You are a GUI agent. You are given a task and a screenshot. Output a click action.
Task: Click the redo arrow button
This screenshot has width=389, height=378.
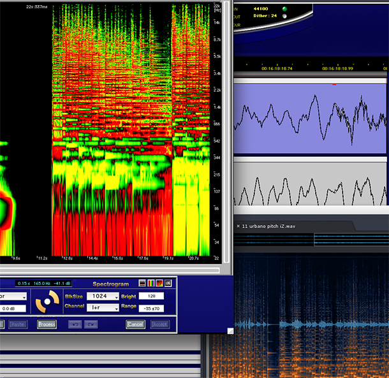click(x=91, y=324)
